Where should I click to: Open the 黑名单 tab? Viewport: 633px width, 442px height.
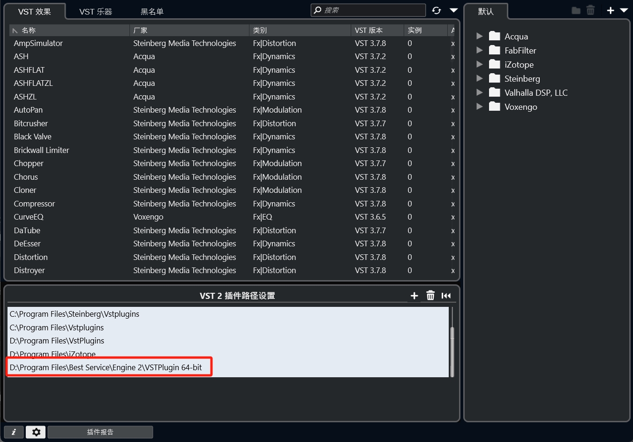tap(152, 11)
